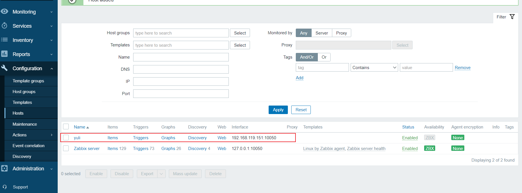The image size is (522, 193).
Task: Open yuli's Web scenarios link
Action: 222,138
